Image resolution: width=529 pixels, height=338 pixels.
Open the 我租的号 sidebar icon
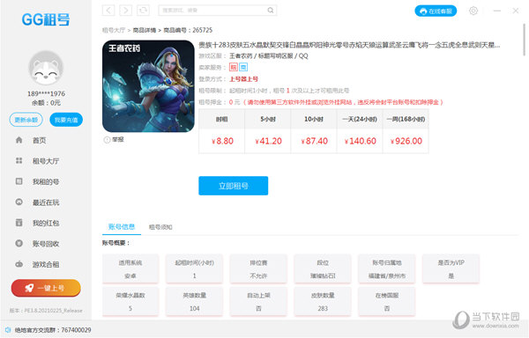pyautogui.click(x=19, y=181)
